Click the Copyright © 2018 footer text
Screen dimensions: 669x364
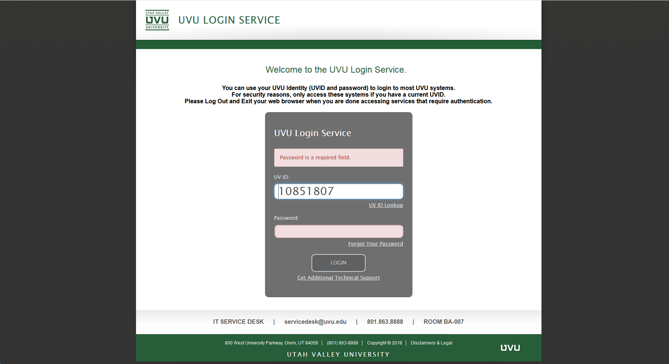pos(384,343)
